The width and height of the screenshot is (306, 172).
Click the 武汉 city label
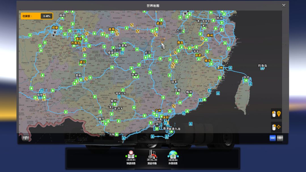pyautogui.click(x=160, y=23)
